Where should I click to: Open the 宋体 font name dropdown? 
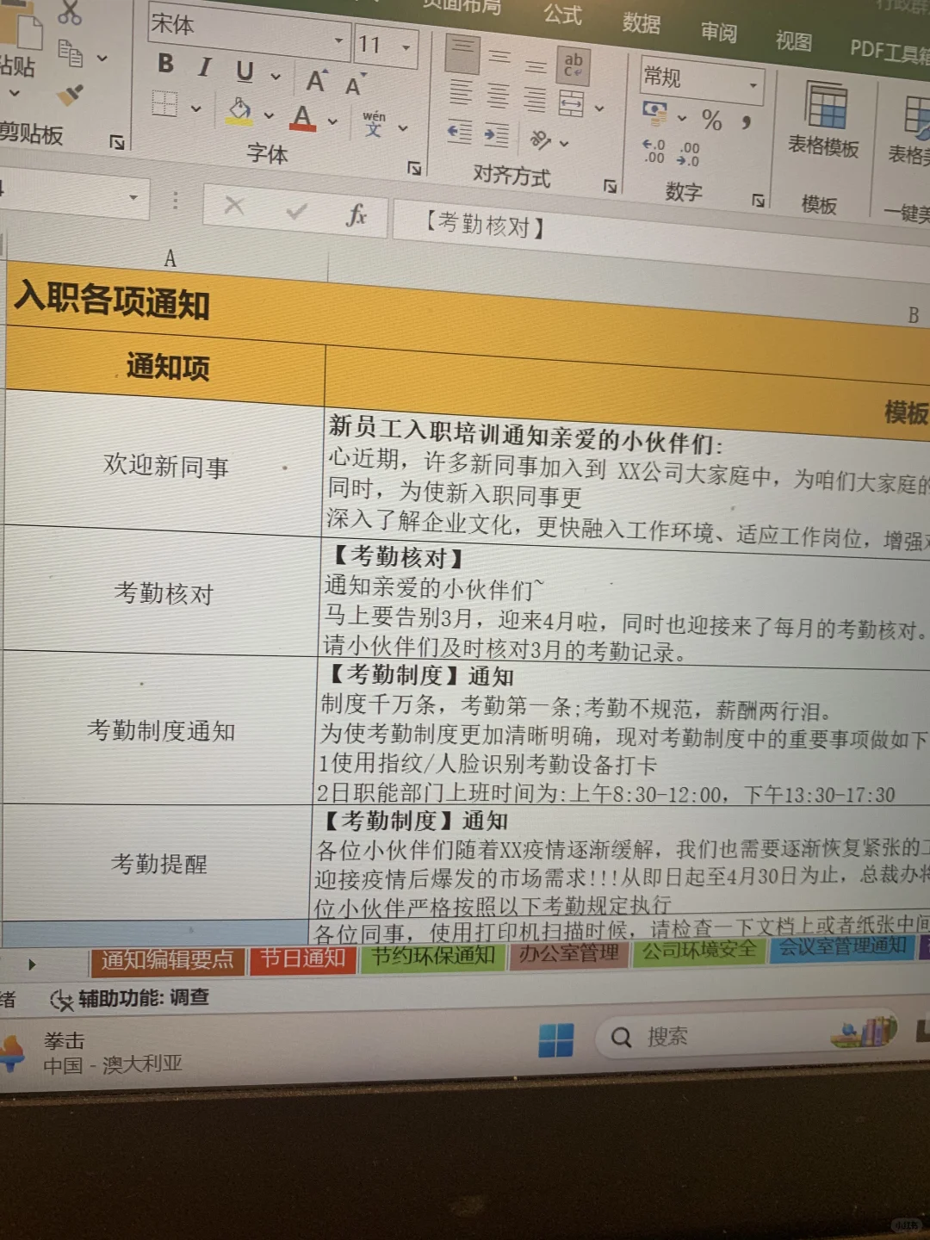pos(338,40)
